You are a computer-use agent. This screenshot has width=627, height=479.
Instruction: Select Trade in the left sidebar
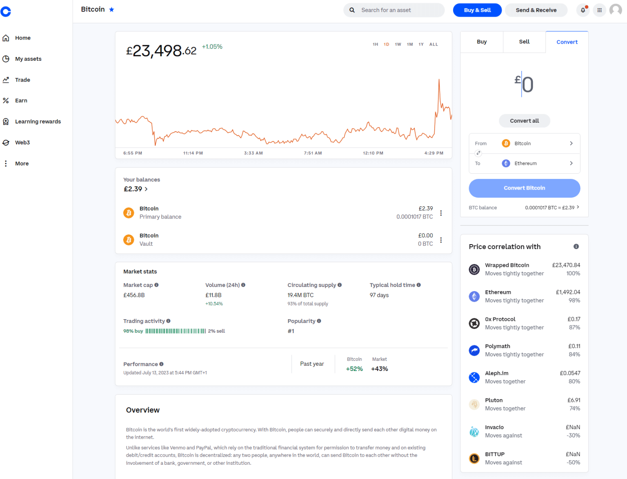click(x=22, y=79)
